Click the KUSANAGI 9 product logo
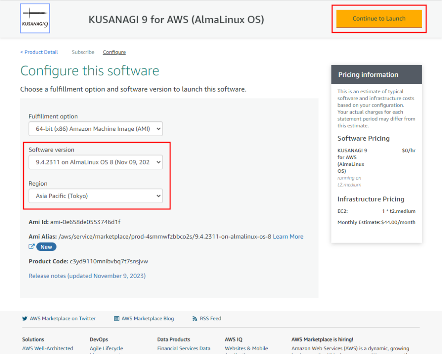Screen dimensions: 442x354 [x=35, y=18]
